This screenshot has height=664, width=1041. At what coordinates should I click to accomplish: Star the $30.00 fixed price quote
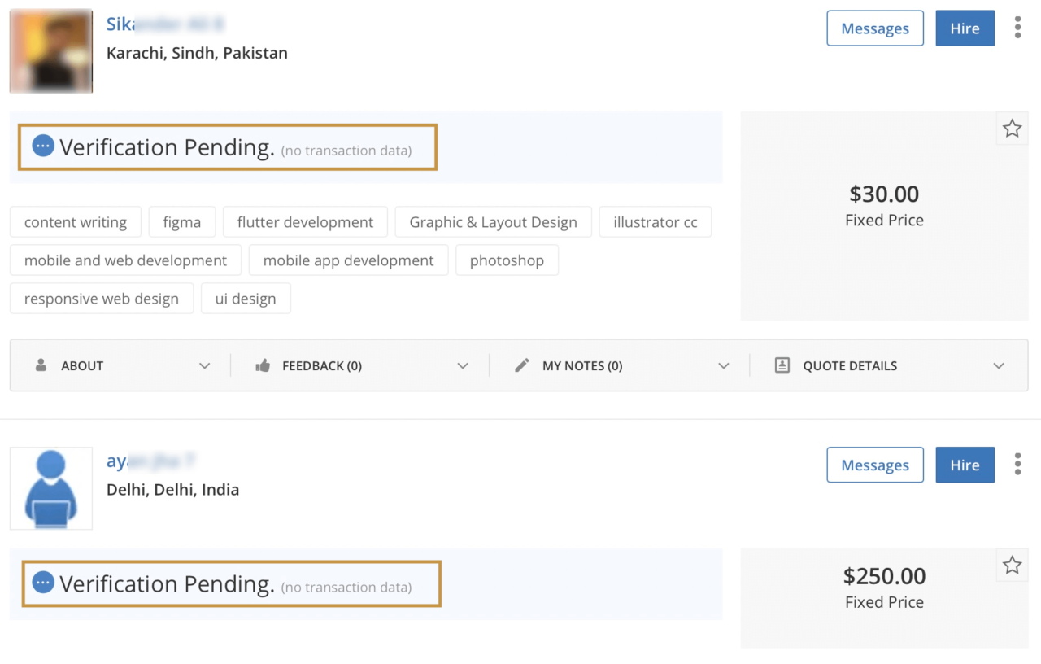1012,129
